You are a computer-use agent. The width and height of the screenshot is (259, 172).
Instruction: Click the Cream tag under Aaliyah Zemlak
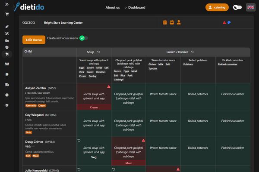click(x=42, y=106)
